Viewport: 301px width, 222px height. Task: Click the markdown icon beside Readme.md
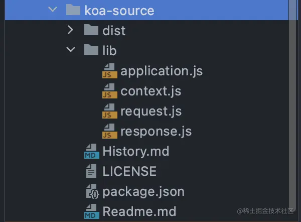[91, 211]
